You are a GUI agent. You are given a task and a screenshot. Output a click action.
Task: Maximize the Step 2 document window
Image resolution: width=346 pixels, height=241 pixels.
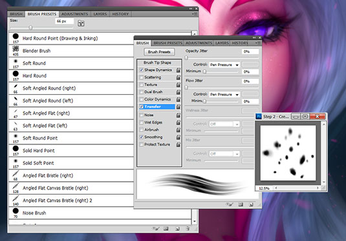[305, 117]
